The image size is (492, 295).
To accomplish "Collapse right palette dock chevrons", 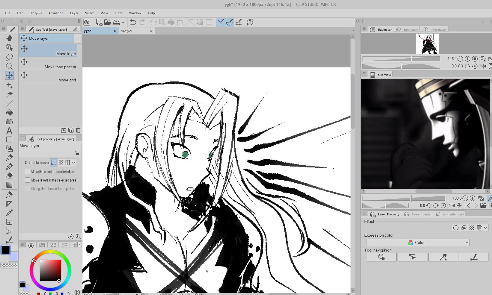I will point(358,21).
